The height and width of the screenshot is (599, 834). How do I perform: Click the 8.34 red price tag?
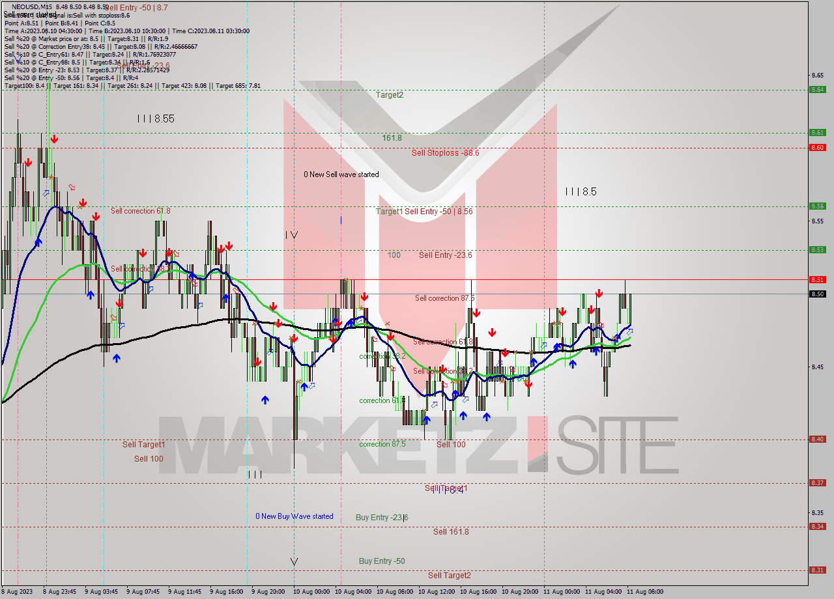click(817, 527)
